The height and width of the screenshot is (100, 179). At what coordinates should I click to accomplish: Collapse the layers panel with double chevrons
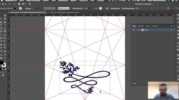(171, 26)
